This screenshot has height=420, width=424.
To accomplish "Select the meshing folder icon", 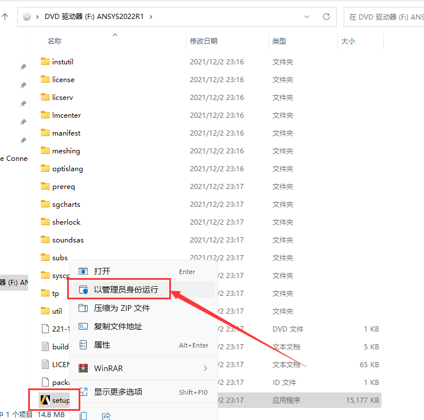I will (x=45, y=151).
